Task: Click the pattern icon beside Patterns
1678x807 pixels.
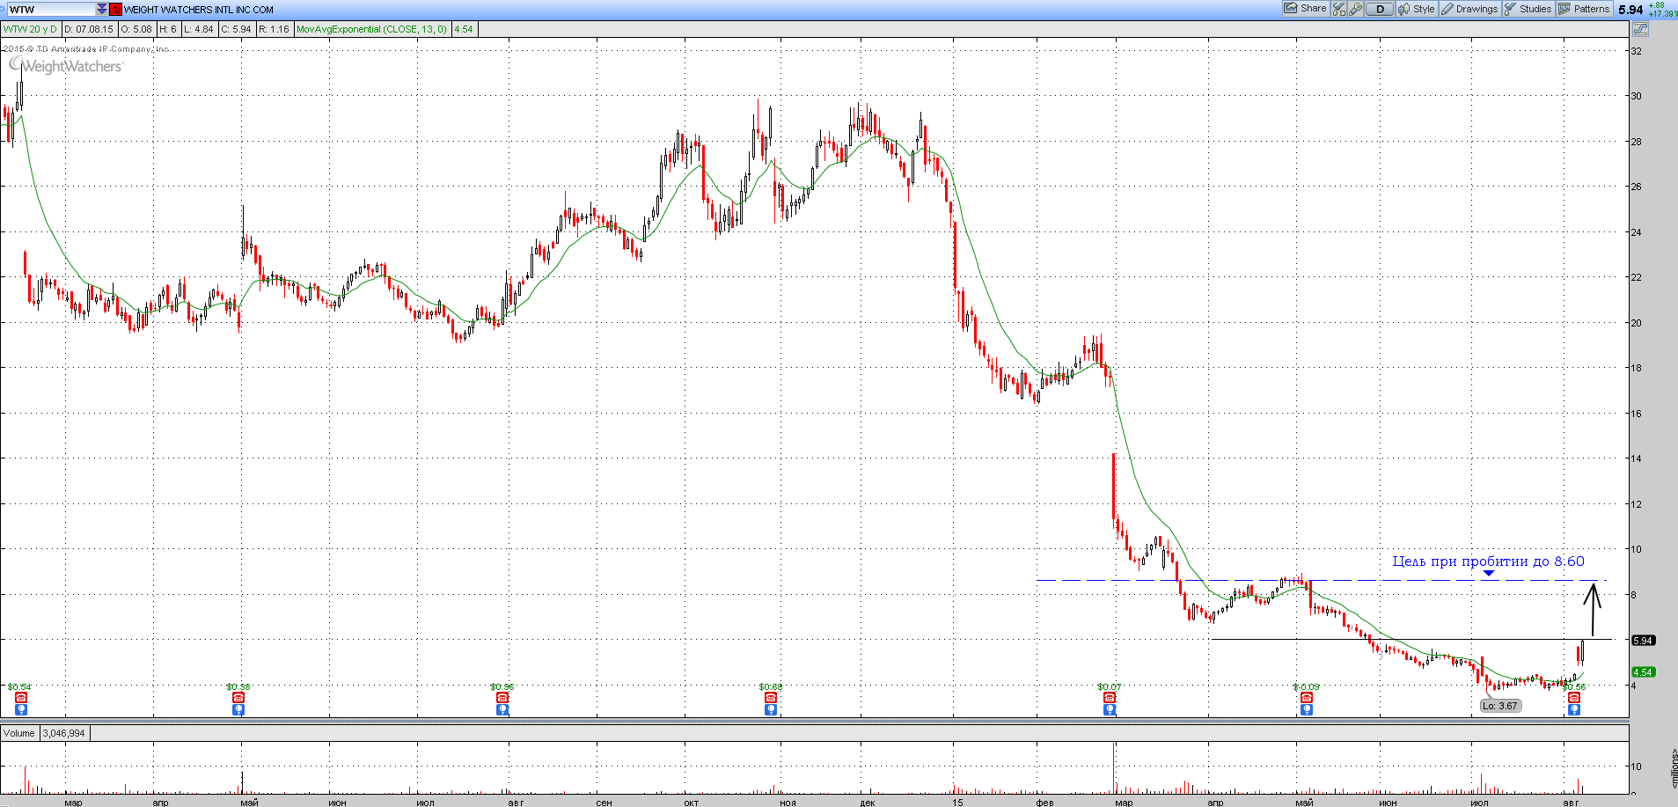Action: click(1564, 9)
